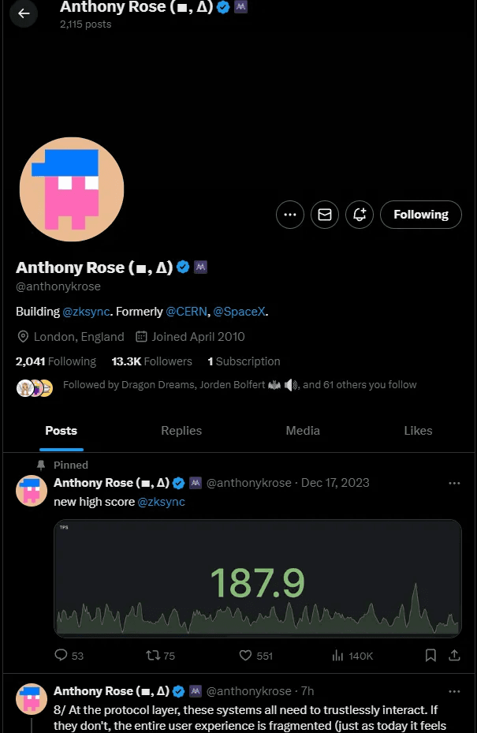This screenshot has height=733, width=477.
Task: Switch to the Media tab
Action: [303, 431]
